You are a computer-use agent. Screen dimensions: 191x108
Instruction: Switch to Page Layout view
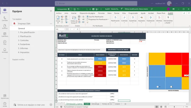click(161, 107)
